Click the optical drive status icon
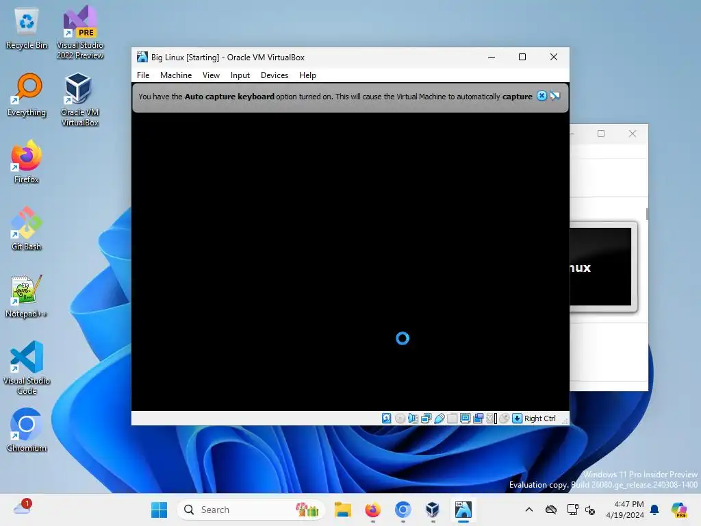This screenshot has height=526, width=701. pyautogui.click(x=400, y=418)
